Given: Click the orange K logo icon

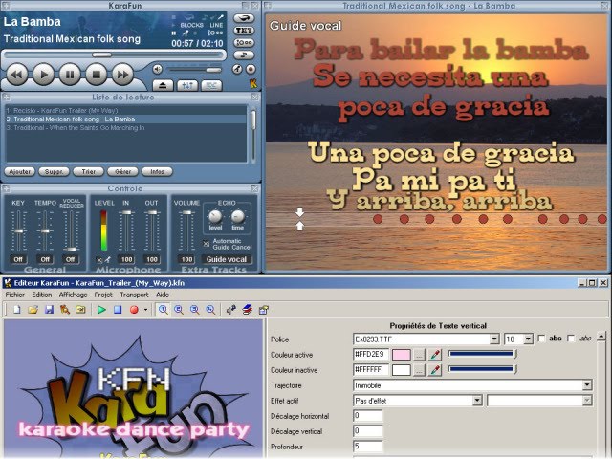Looking at the screenshot, I should click(x=252, y=83).
